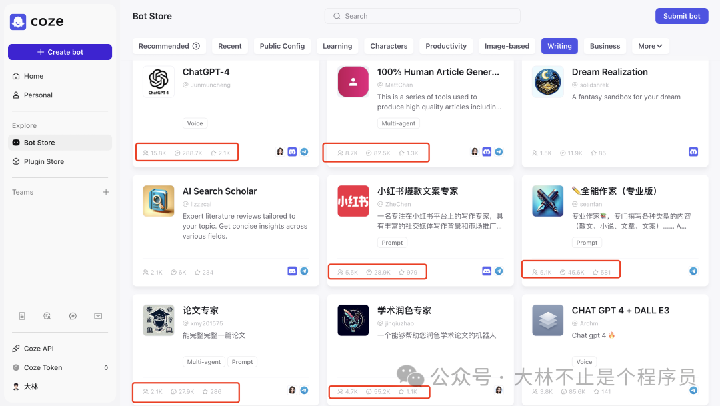Click author name Junmuncheng
This screenshot has width=720, height=406.
coord(210,85)
